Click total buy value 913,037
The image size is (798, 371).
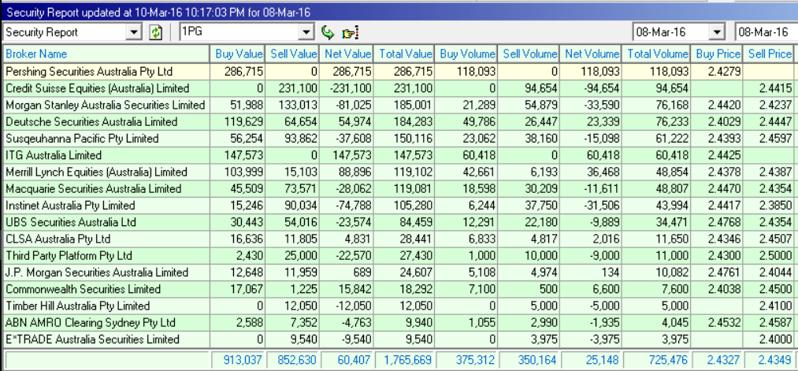coord(238,360)
